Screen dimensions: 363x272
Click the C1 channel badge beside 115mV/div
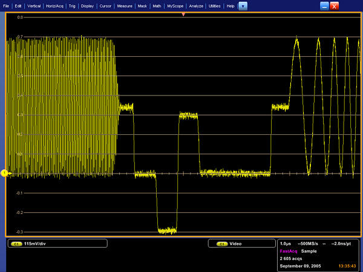pyautogui.click(x=15, y=244)
